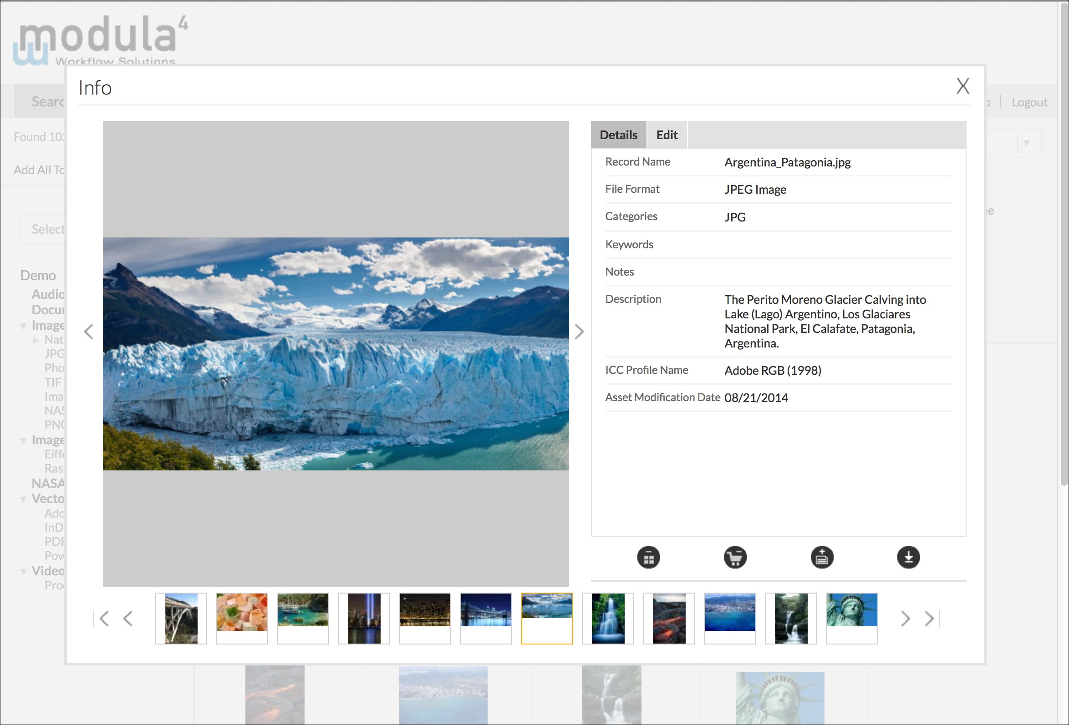1069x725 pixels.
Task: Click the background waterfall result thumbnail
Action: pos(611,695)
